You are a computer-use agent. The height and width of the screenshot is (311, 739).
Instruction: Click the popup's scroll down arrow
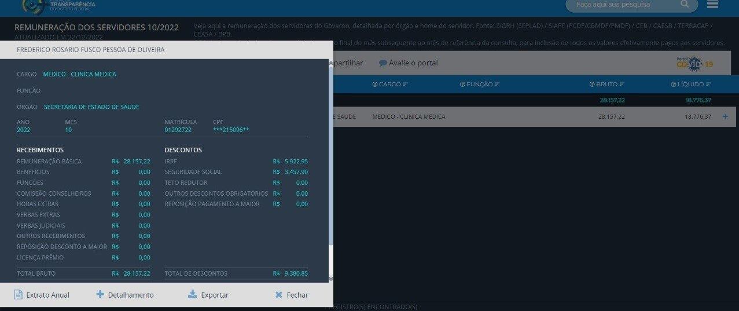[x=331, y=279]
